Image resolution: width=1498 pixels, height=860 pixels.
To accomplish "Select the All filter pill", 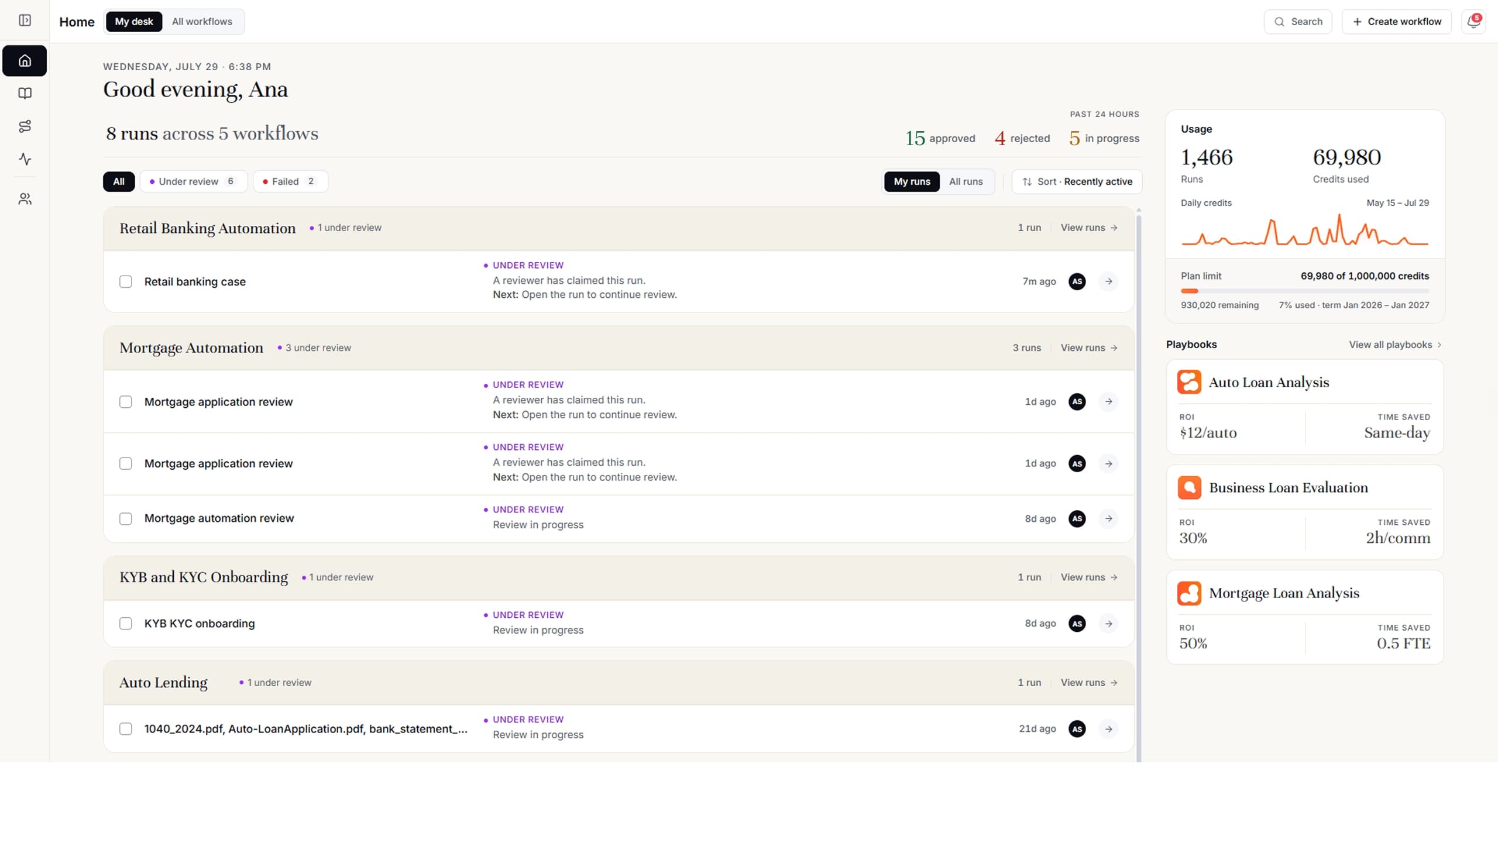I will pyautogui.click(x=119, y=181).
